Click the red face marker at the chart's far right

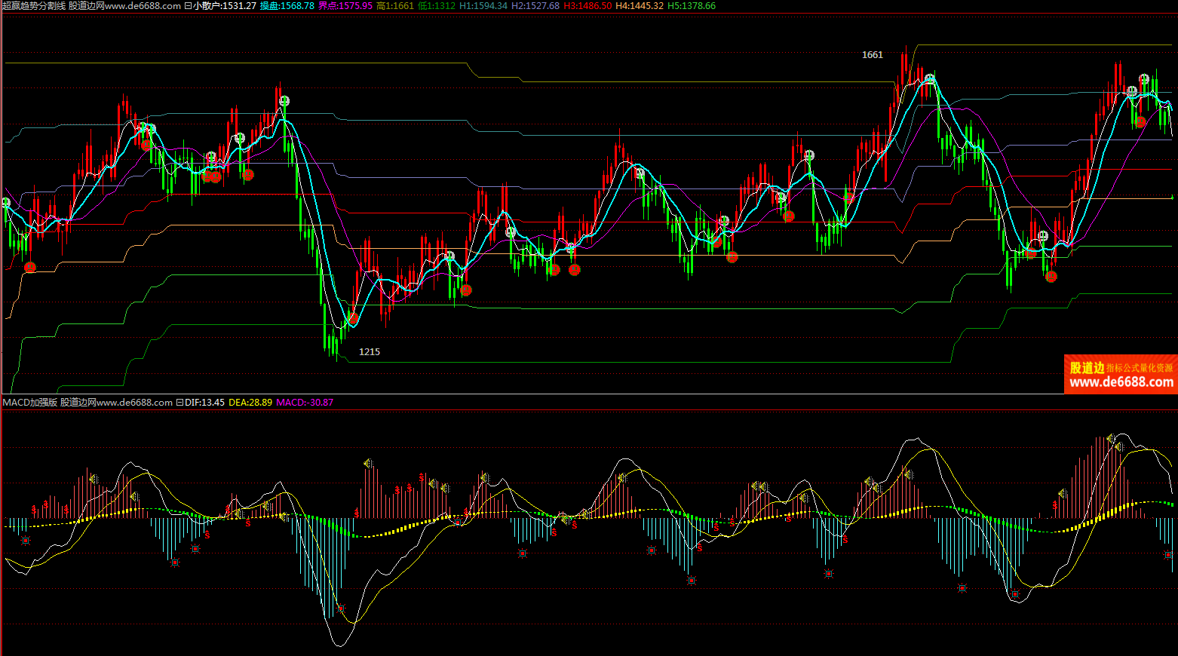pos(1140,121)
